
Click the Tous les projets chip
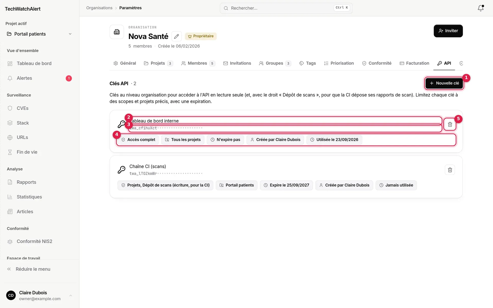click(183, 140)
